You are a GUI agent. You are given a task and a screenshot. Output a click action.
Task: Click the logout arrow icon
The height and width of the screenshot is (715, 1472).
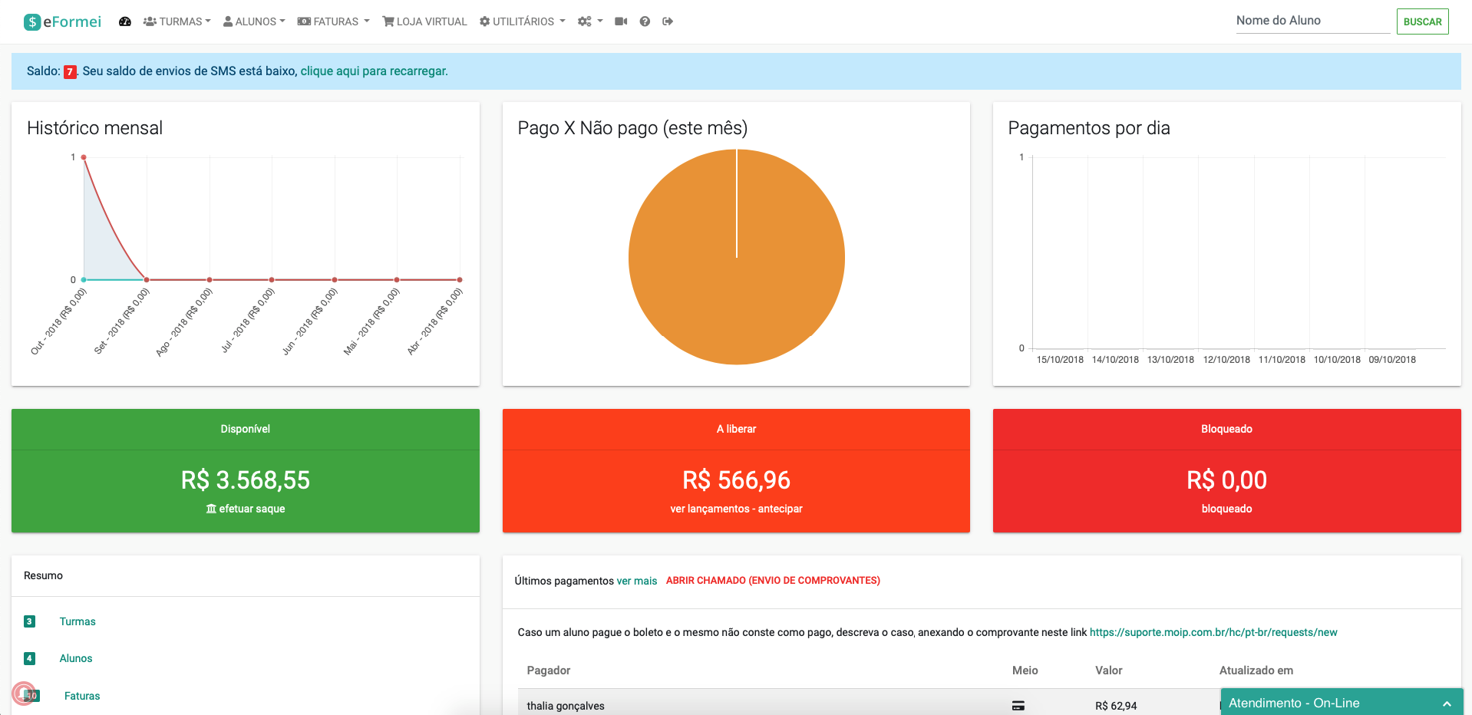click(668, 21)
